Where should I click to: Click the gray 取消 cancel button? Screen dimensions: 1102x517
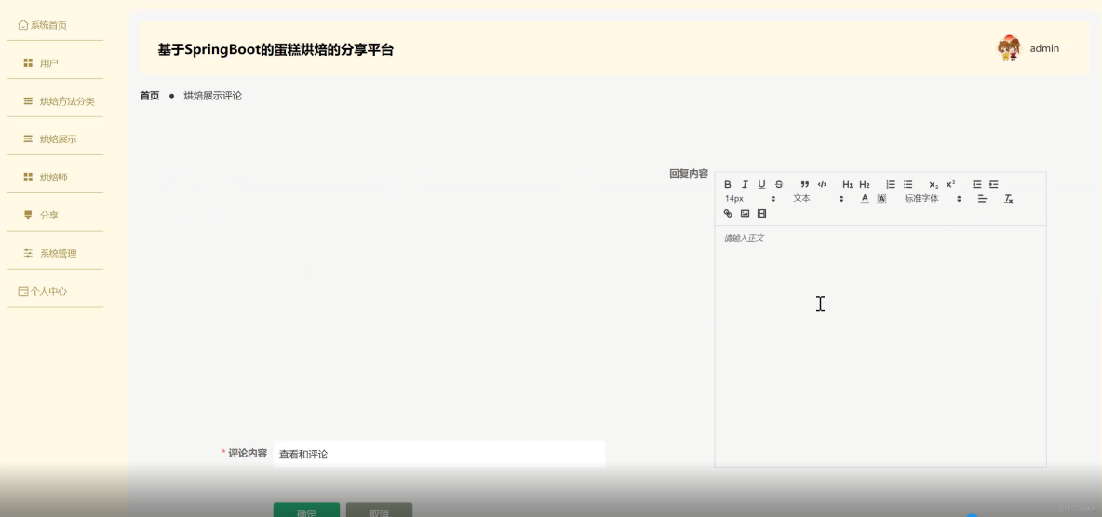[x=379, y=510]
